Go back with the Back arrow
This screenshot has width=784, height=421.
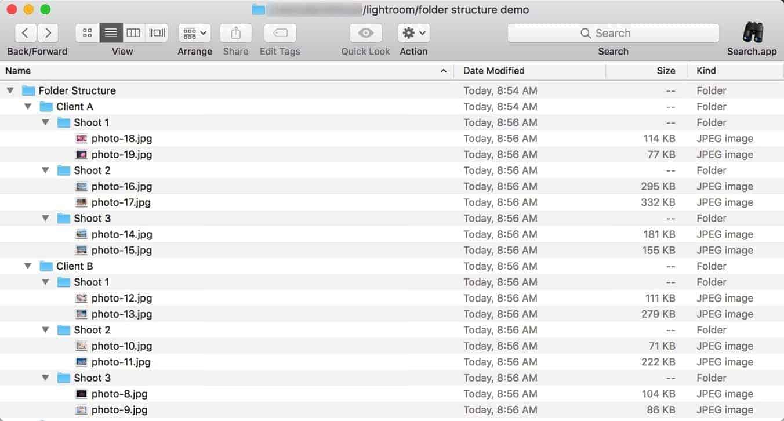tap(26, 33)
